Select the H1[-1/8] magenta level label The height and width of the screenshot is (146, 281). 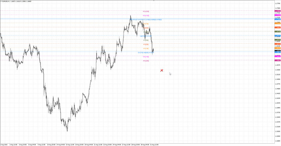point(146,57)
